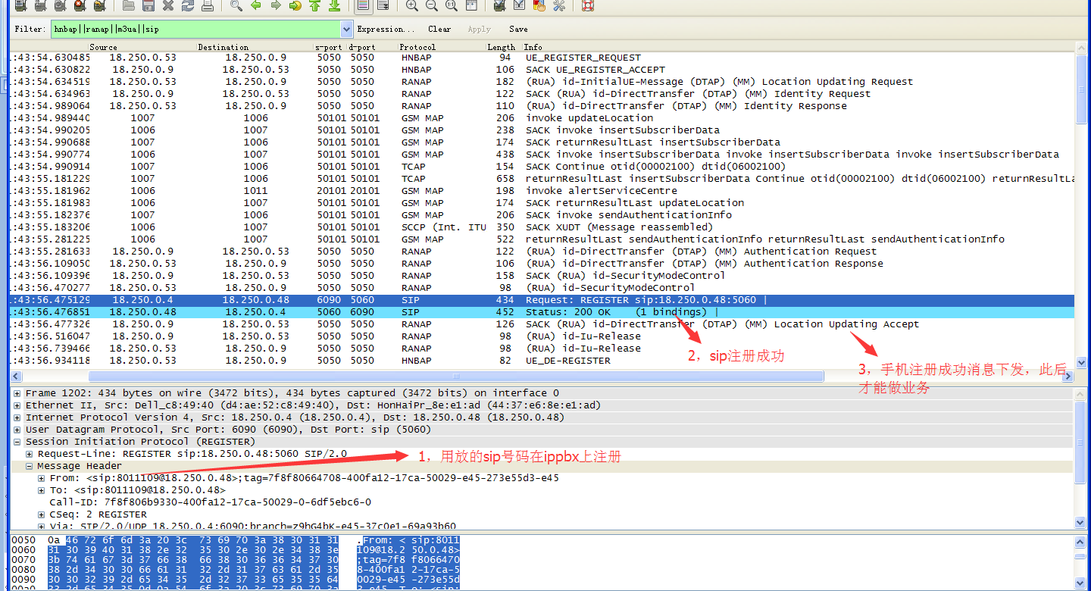Select the SIP Status: 200 OK packet
Image resolution: width=1091 pixels, height=591 pixels.
[542, 312]
